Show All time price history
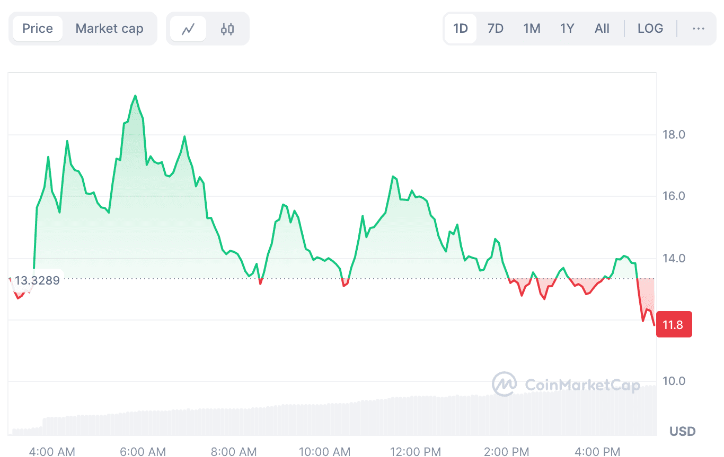This screenshot has width=724, height=457. (602, 29)
